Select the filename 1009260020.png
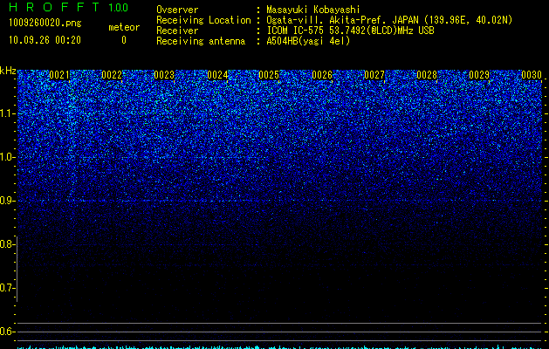The height and width of the screenshot is (349, 549). [x=45, y=24]
